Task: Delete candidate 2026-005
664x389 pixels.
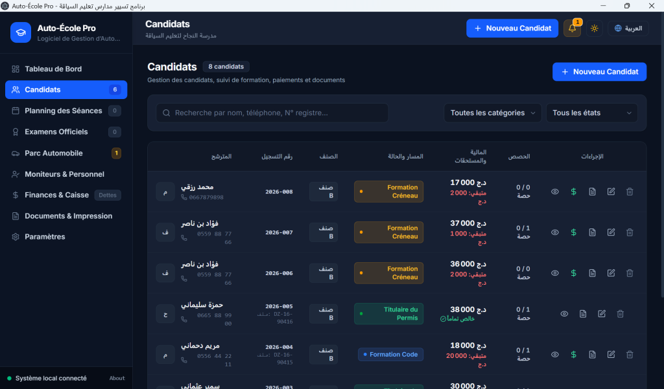Action: coord(621,314)
